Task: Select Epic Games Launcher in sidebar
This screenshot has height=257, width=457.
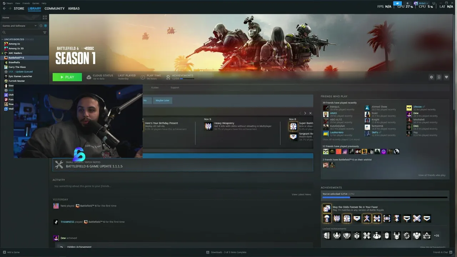Action: point(20,76)
